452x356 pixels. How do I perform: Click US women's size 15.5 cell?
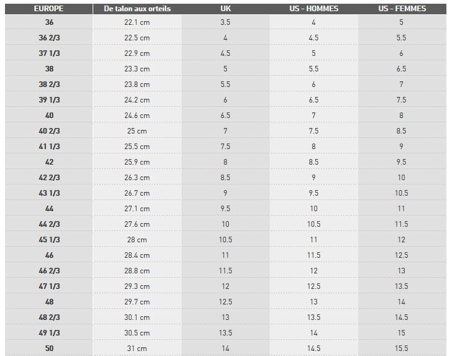[402, 349]
